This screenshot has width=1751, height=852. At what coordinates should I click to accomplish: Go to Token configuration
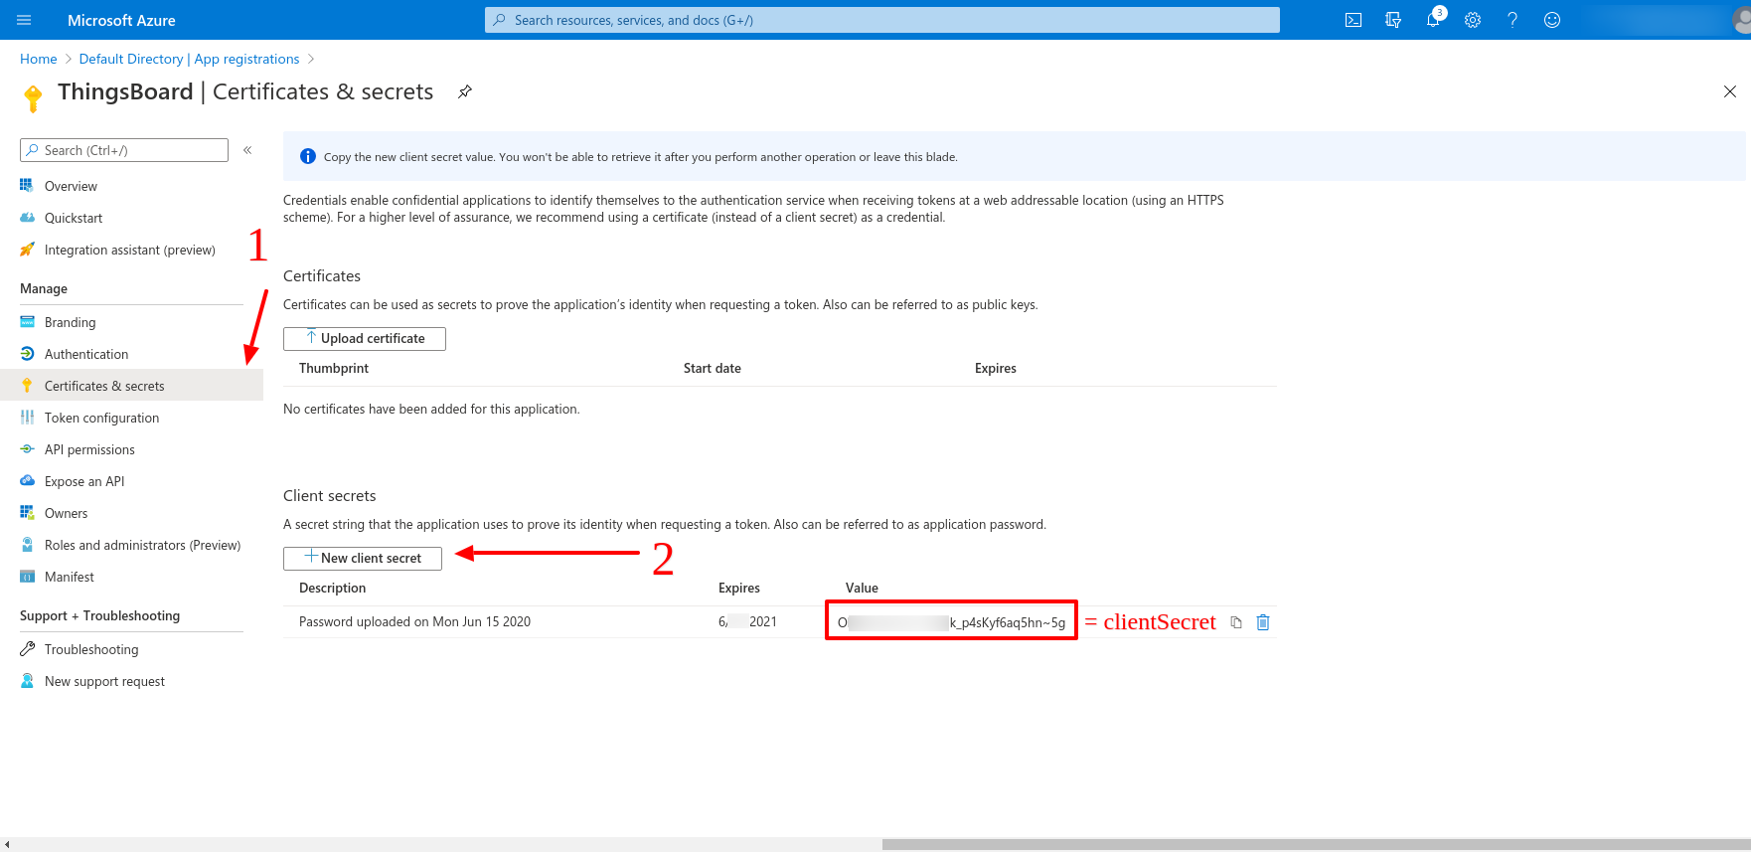[101, 418]
